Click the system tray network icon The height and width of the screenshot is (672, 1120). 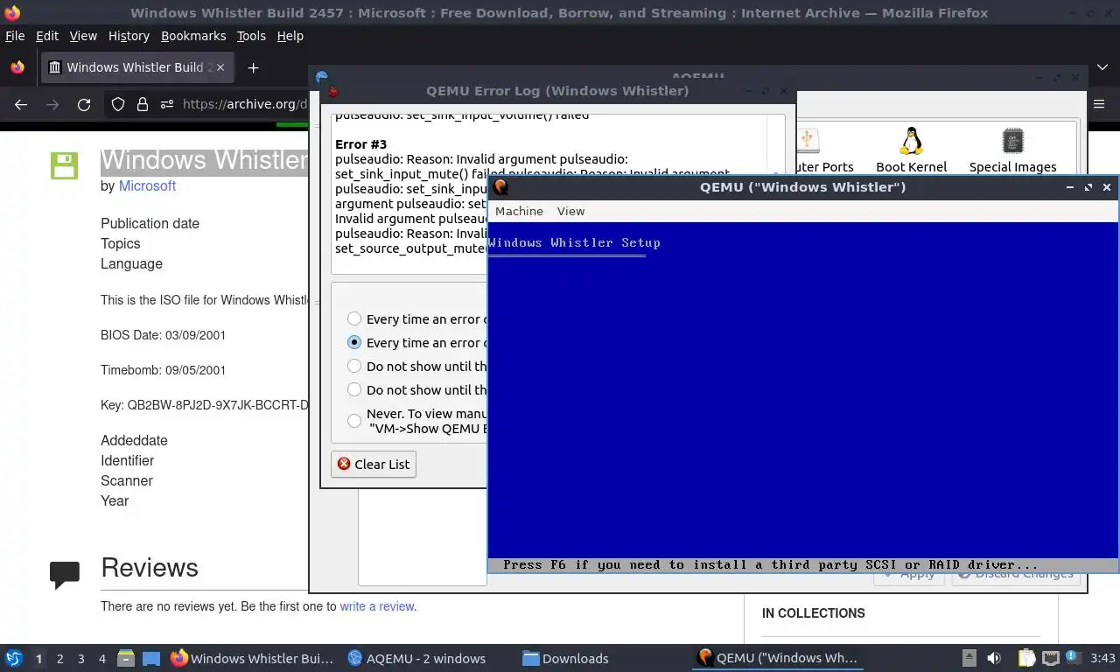pos(1050,658)
